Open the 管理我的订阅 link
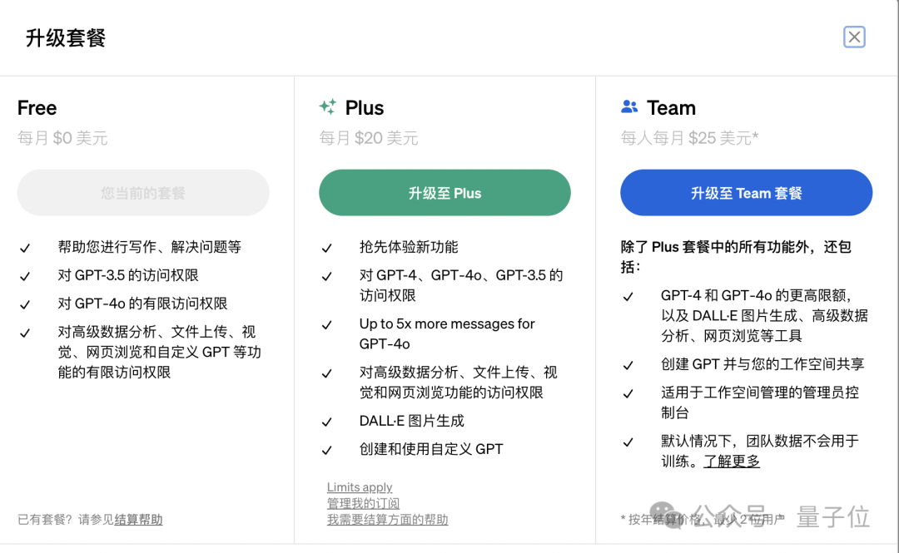Image resolution: width=899 pixels, height=553 pixels. [x=363, y=503]
